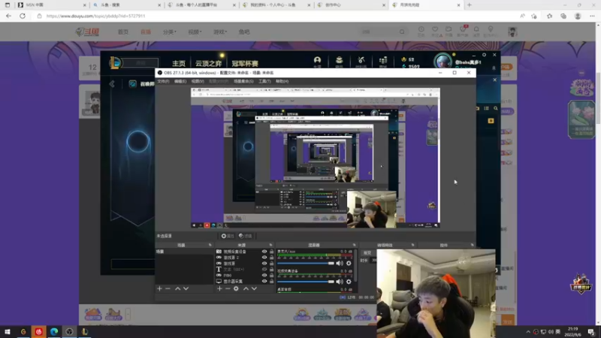Image resolution: width=601 pixels, height=338 pixels.
Task: Select the scene item in Scenes list
Action: click(184, 252)
